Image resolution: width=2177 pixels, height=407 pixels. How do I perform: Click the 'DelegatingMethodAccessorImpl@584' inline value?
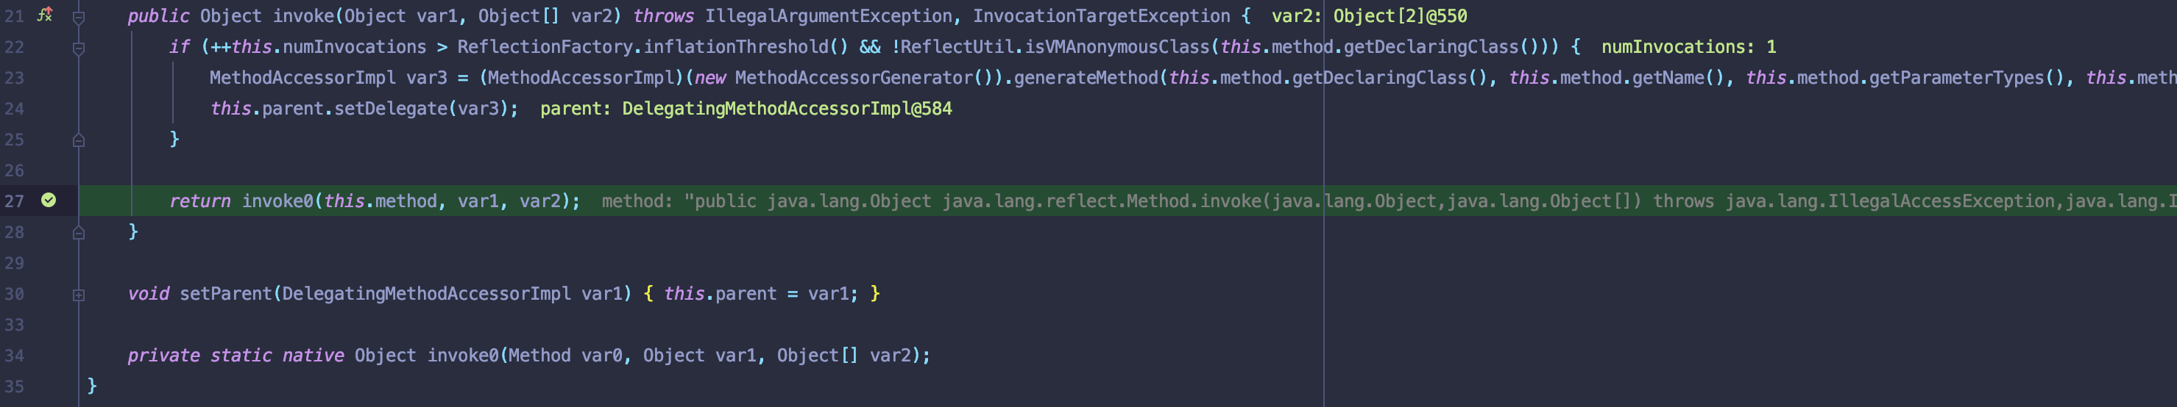pyautogui.click(x=786, y=109)
